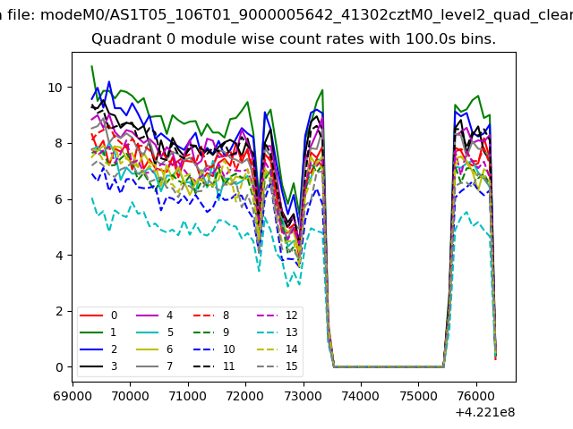Select the x-axis tick label 69000
Screen dimensions: 573x429
coord(73,393)
